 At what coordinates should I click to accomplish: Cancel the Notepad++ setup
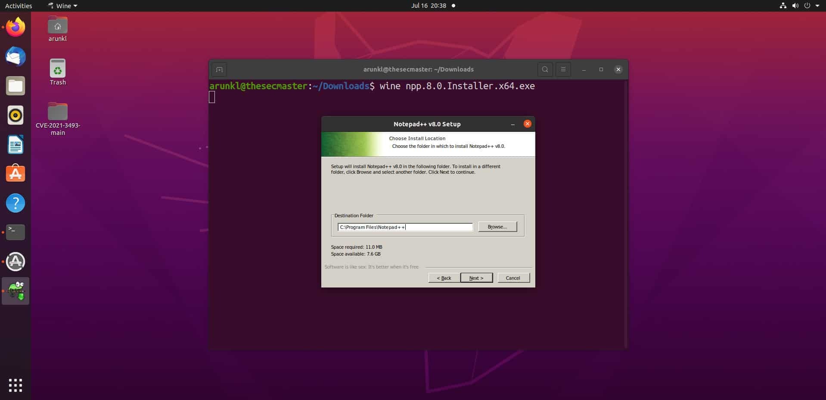513,278
